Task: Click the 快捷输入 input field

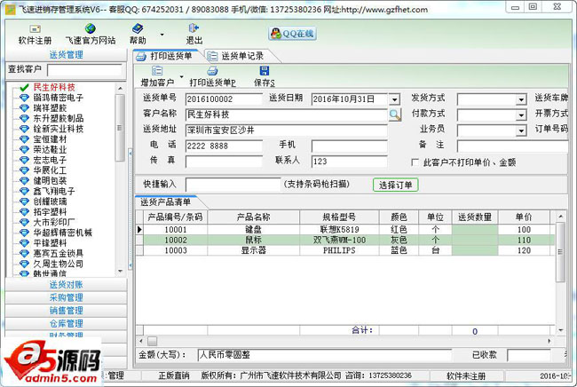Action: (x=233, y=185)
